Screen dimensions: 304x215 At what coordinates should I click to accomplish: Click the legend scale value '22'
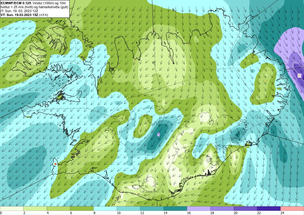pyautogui.click(x=259, y=213)
